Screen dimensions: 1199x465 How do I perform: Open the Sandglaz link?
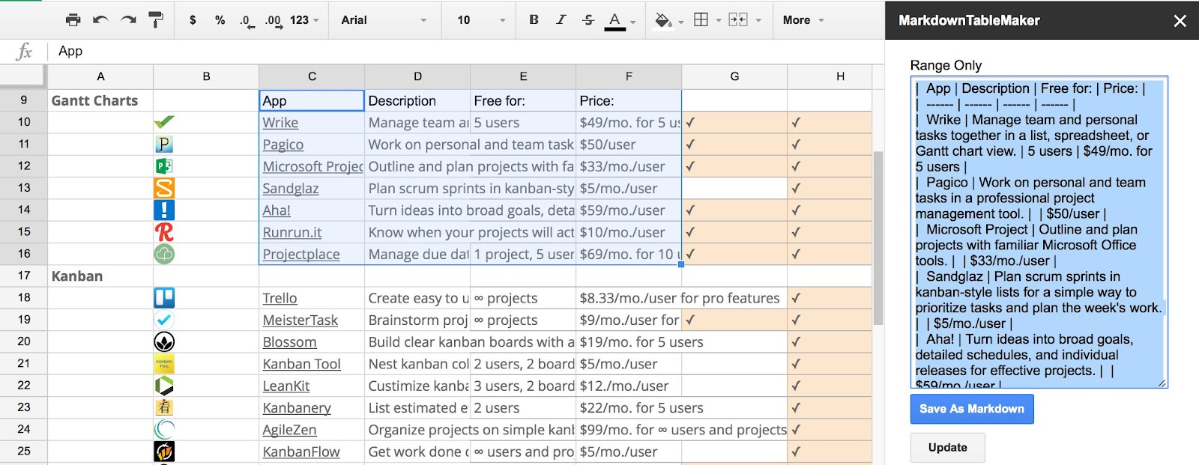click(x=291, y=189)
